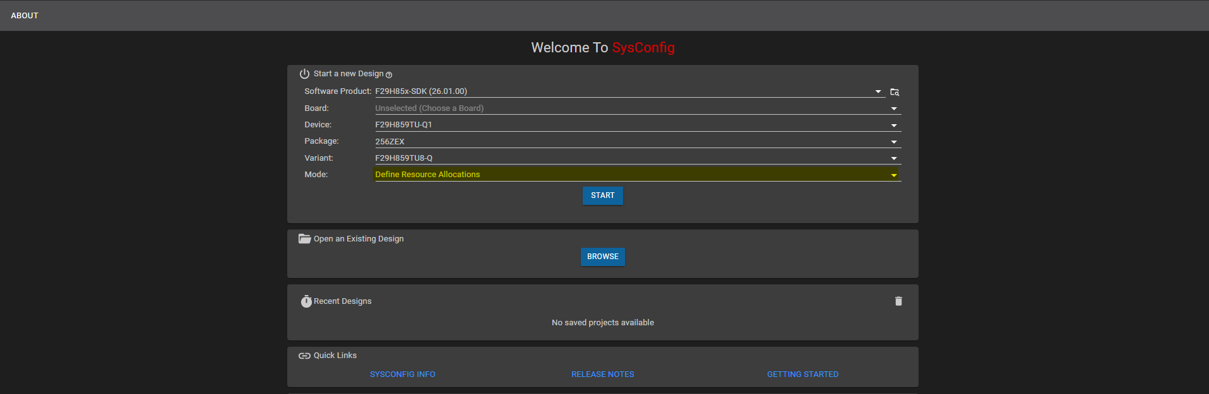Click the 'Start a new Design' heading text
Viewport: 1209px width, 394px height.
(348, 74)
